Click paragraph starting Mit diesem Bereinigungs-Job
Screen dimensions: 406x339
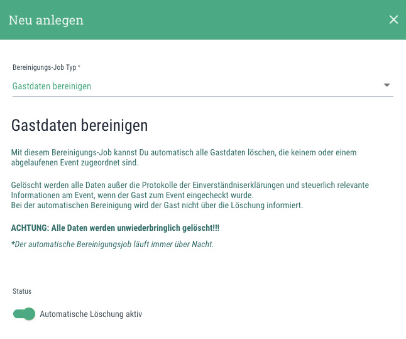click(x=184, y=157)
